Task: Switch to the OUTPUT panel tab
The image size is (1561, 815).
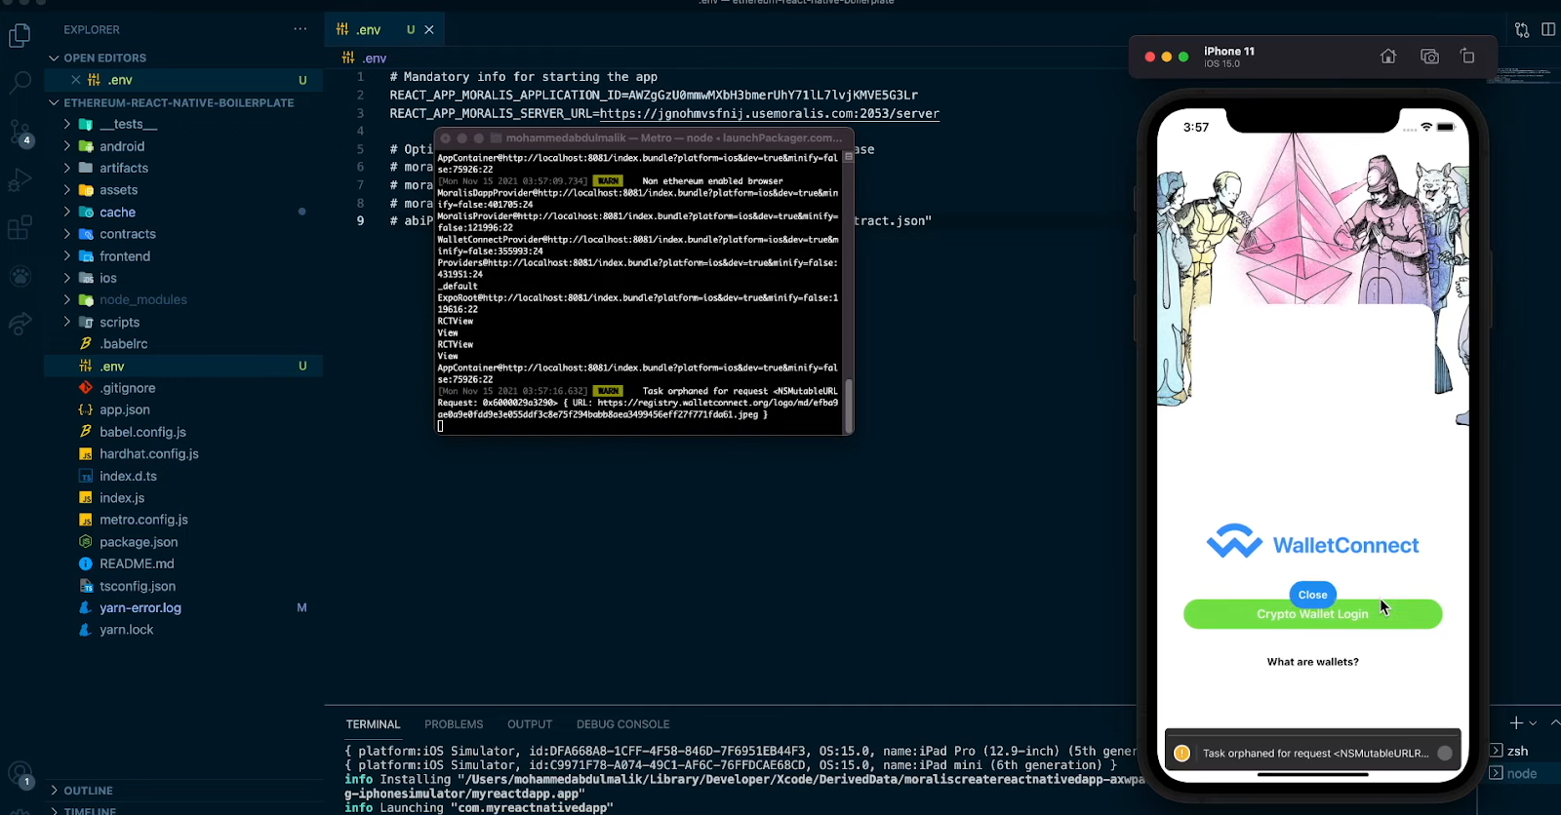Action: pos(530,724)
